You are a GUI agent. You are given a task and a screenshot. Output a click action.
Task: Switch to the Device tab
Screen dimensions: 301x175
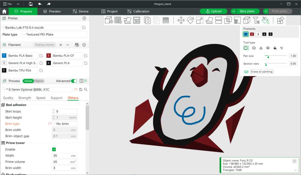[x=81, y=11]
